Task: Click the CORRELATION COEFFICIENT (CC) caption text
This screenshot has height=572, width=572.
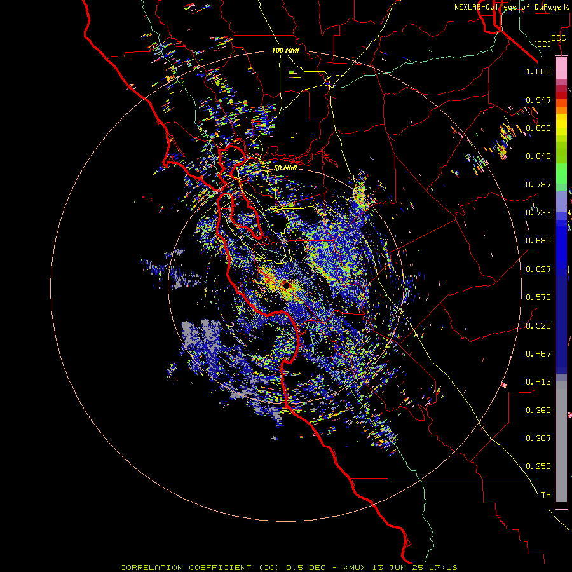Action: [200, 568]
